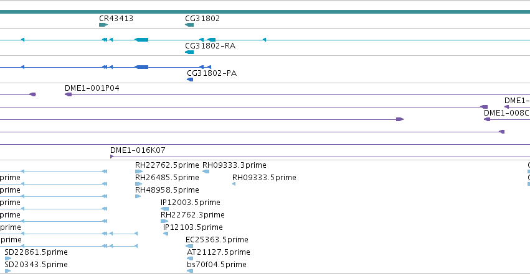Select the bs70f04.5prime label
This screenshot has width=530, height=274.
click(216, 265)
